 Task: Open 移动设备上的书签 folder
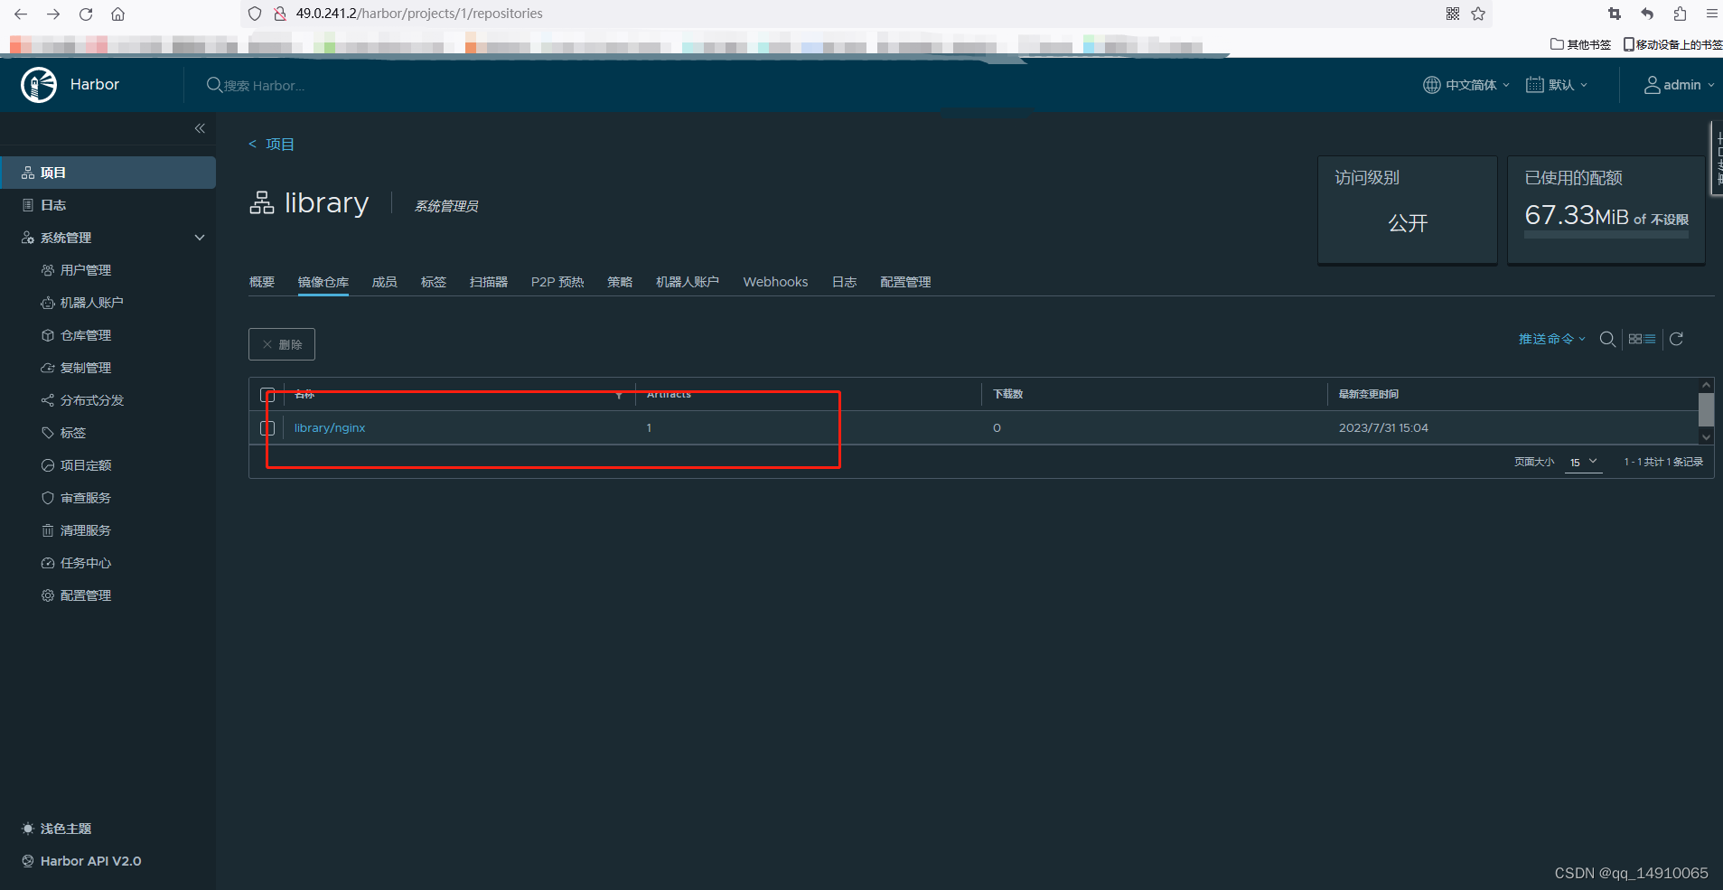[1673, 44]
